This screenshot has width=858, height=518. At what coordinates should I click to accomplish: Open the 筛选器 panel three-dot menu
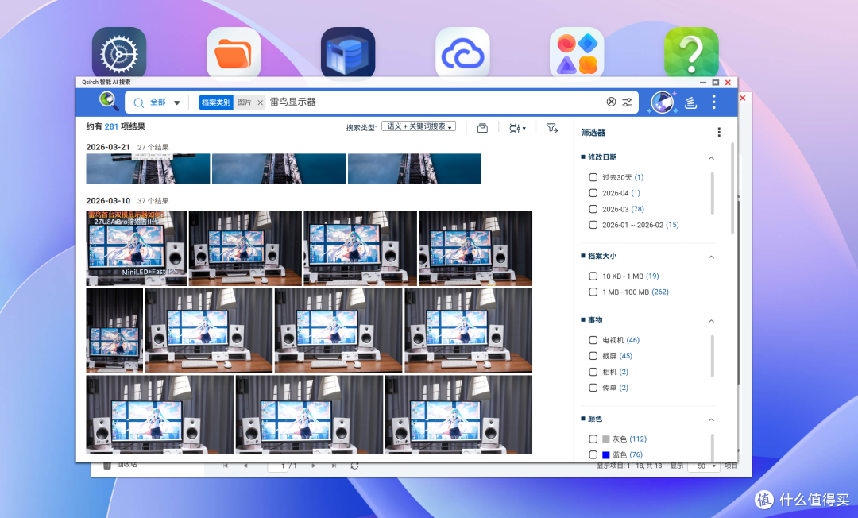(x=719, y=133)
